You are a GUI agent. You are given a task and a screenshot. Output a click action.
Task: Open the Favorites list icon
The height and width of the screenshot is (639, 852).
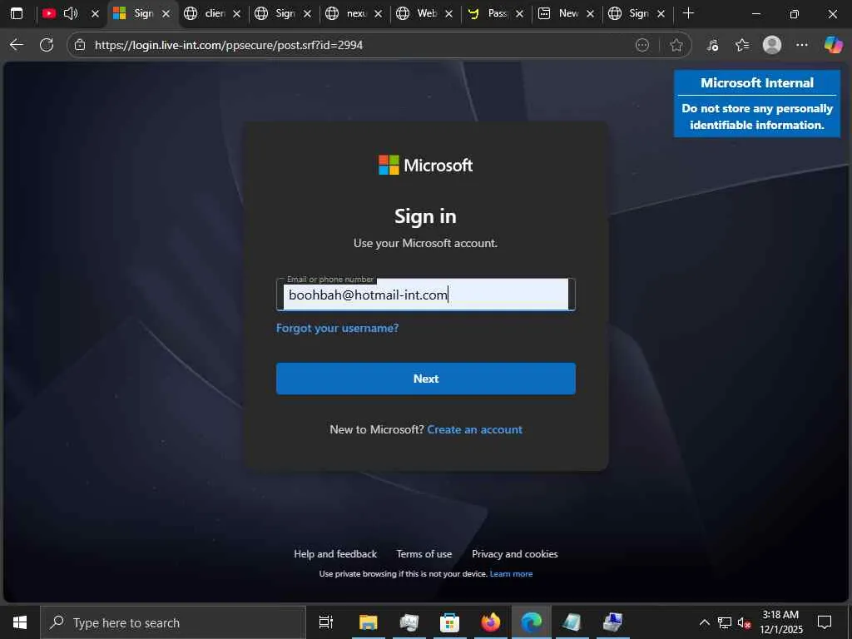pyautogui.click(x=742, y=45)
